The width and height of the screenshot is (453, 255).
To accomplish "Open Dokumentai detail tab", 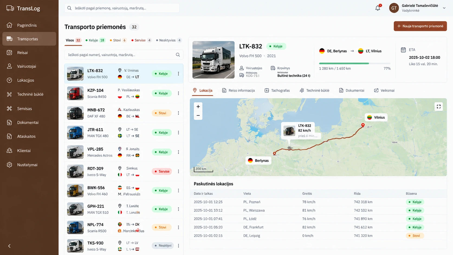I will click(351, 91).
